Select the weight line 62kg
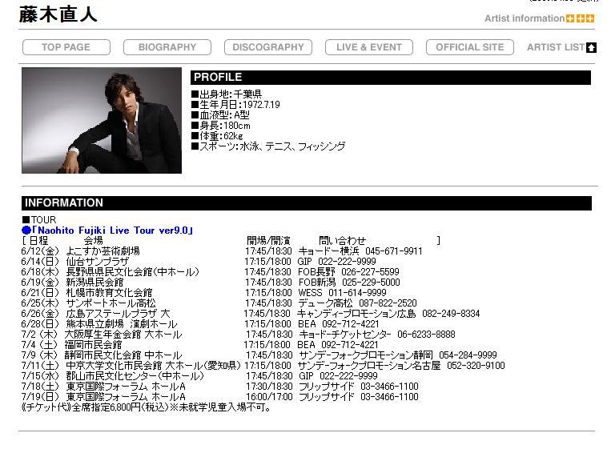Viewport: 611px width, 453px height. [217, 136]
